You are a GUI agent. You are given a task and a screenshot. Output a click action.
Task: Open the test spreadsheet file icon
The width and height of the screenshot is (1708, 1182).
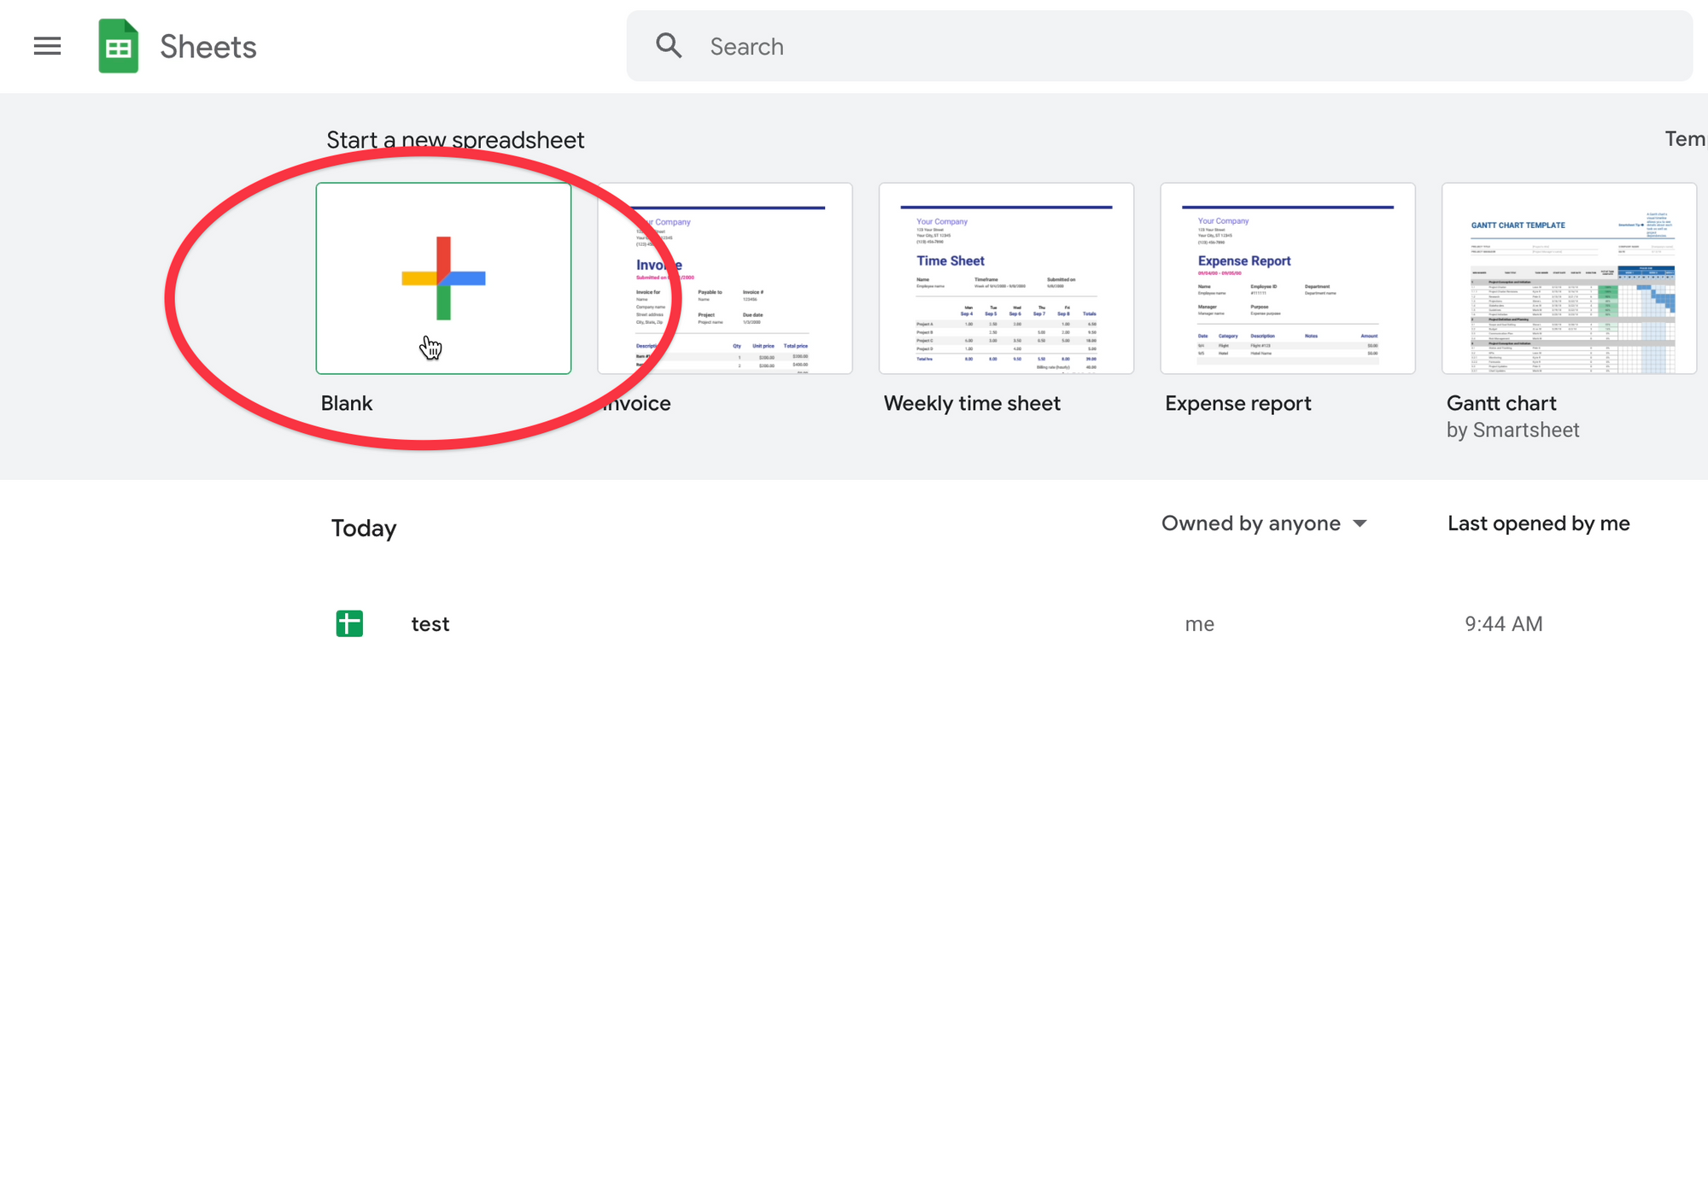pyautogui.click(x=348, y=624)
